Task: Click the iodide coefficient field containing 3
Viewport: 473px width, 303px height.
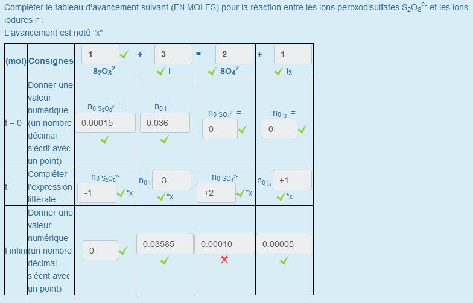Action: 173,55
